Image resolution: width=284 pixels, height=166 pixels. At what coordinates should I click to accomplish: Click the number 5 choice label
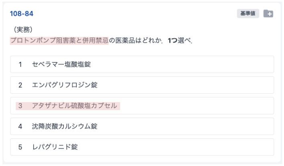click(x=20, y=147)
